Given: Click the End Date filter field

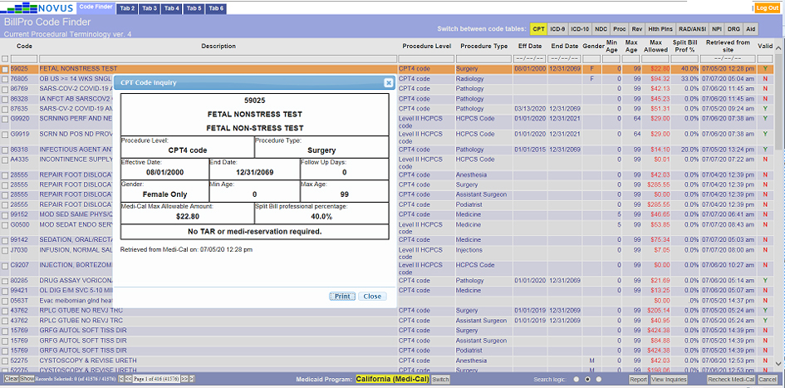Looking at the screenshot, I should tap(565, 59).
